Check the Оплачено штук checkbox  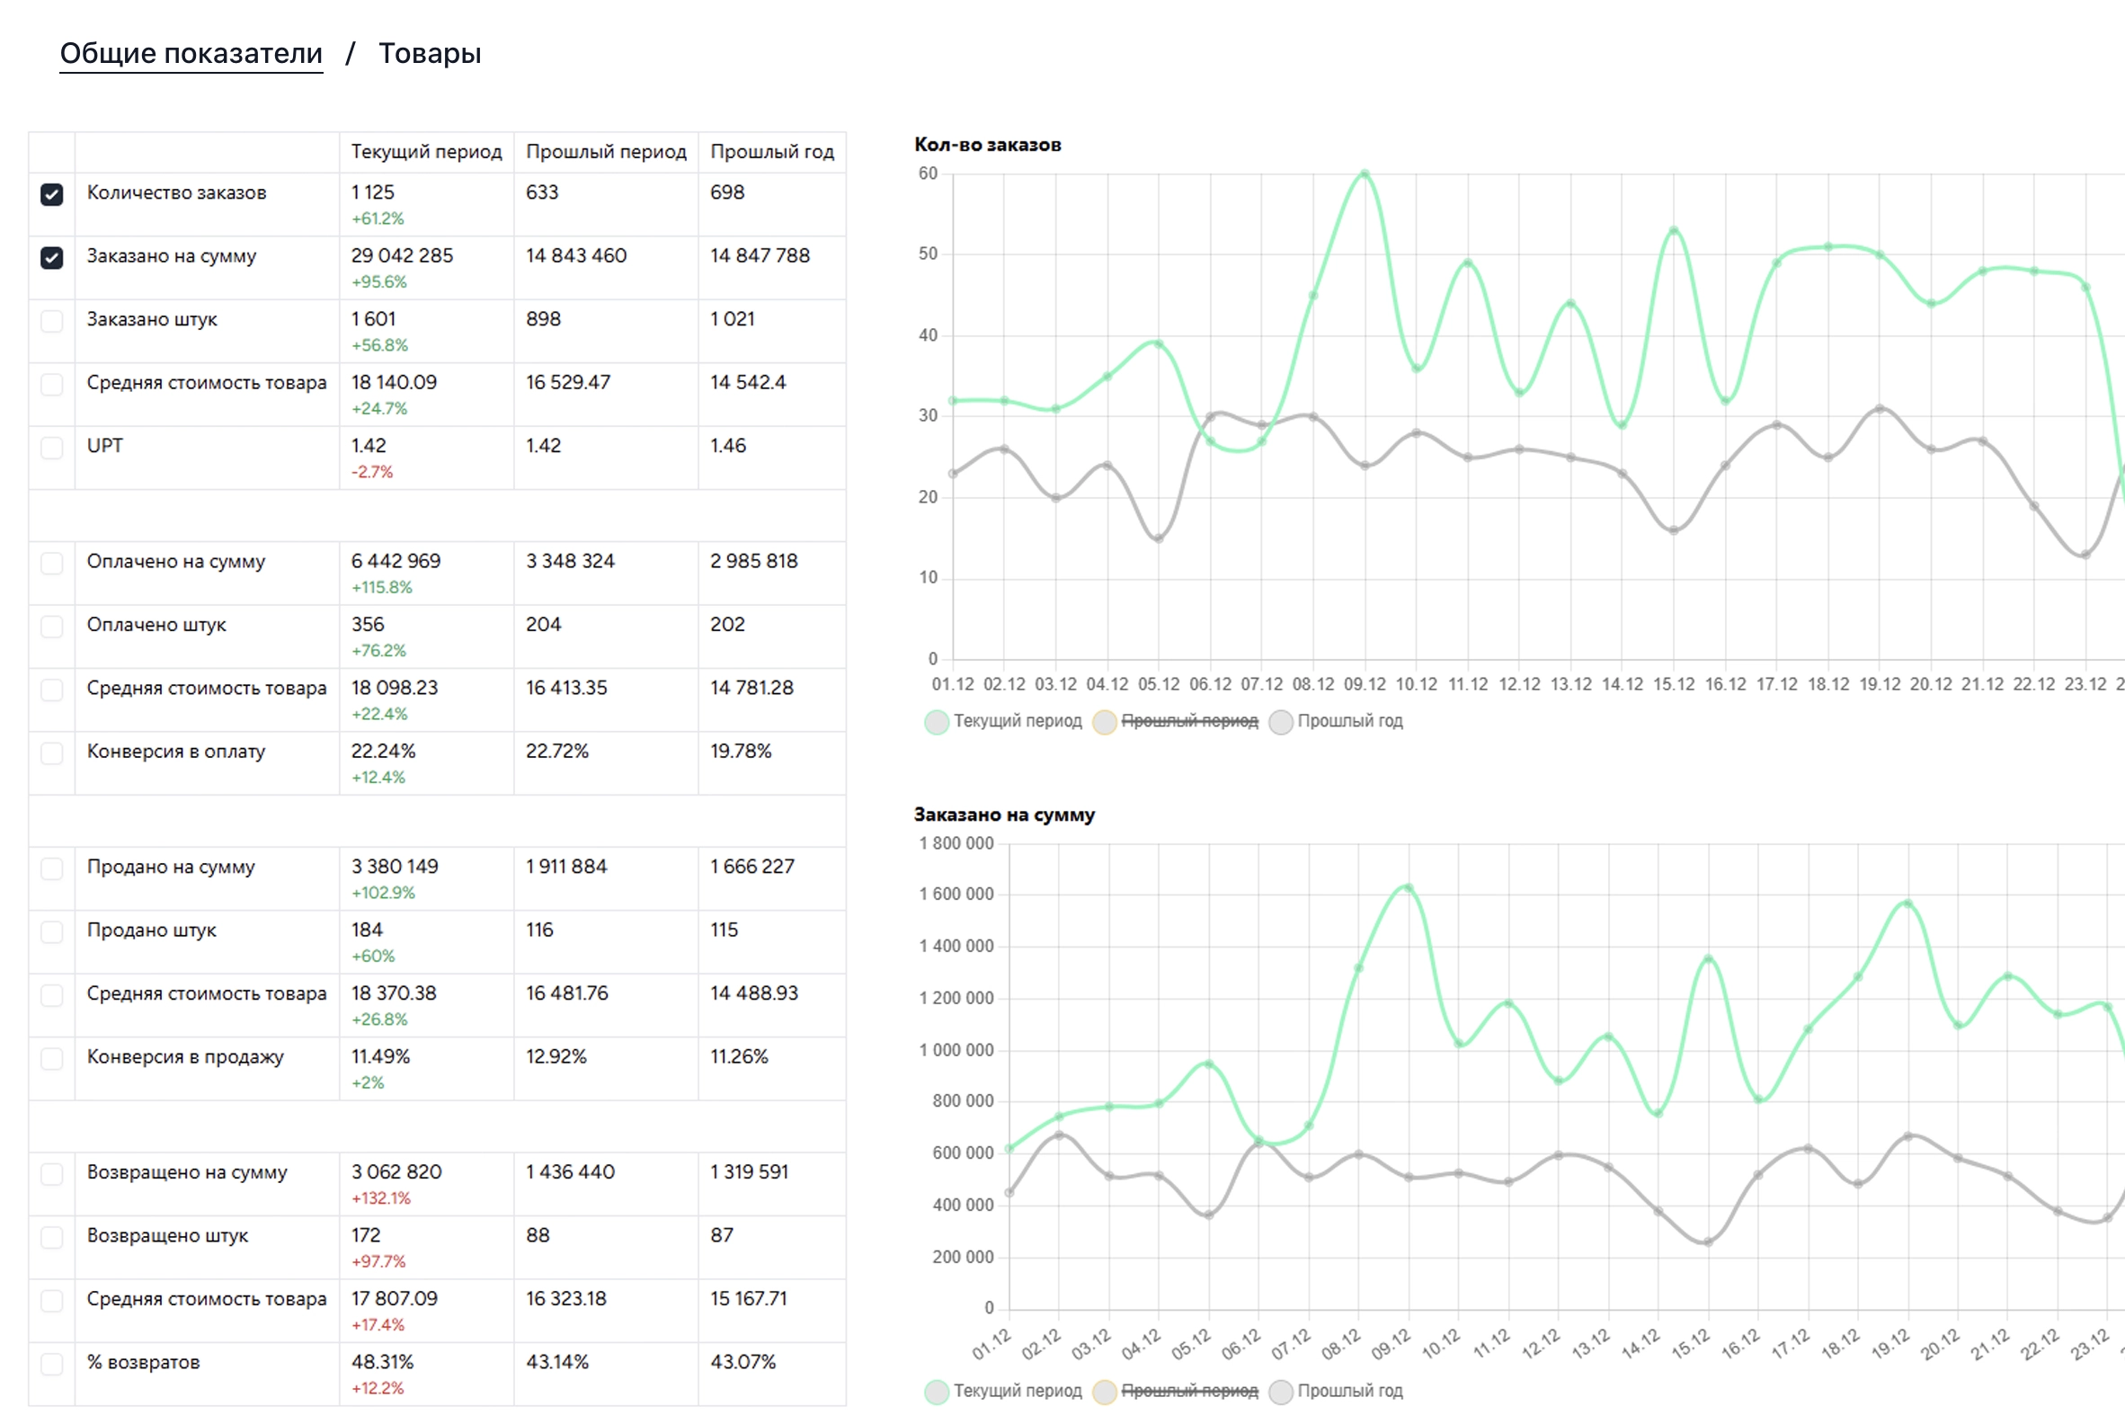pyautogui.click(x=51, y=626)
